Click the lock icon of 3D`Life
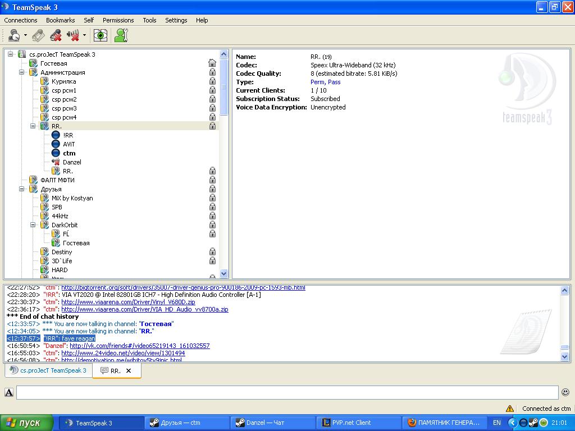 point(212,260)
